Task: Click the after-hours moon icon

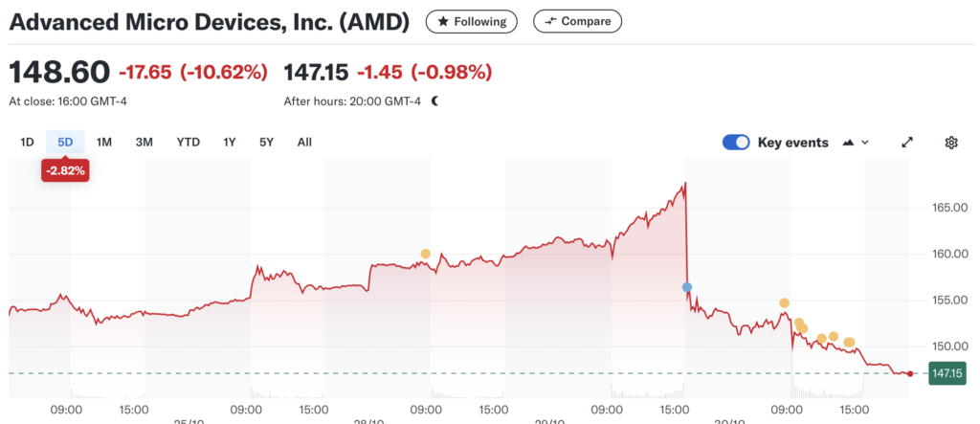Action: pos(434,100)
